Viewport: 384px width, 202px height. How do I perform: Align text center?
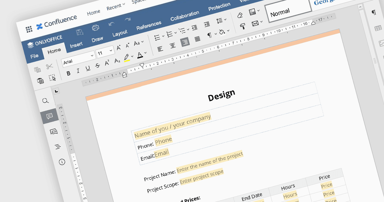[172, 46]
